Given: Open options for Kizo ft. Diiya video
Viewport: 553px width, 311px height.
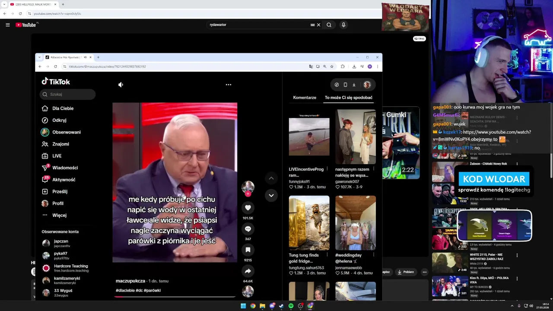Looking at the screenshot, I should (517, 279).
